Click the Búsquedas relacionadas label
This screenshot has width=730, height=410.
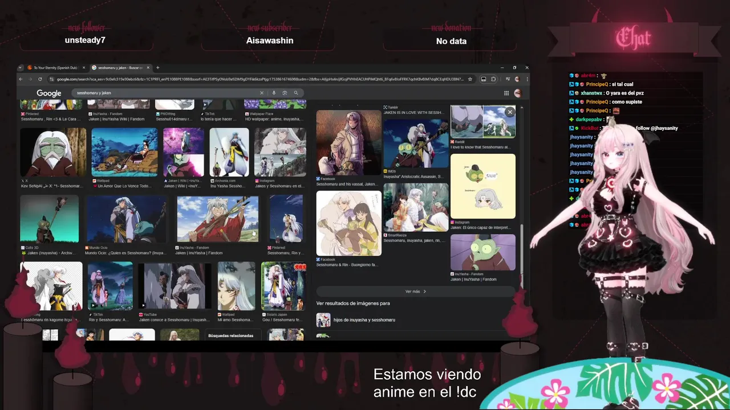230,336
